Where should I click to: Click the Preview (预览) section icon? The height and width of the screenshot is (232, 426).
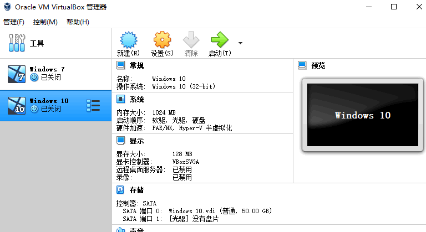click(x=302, y=65)
